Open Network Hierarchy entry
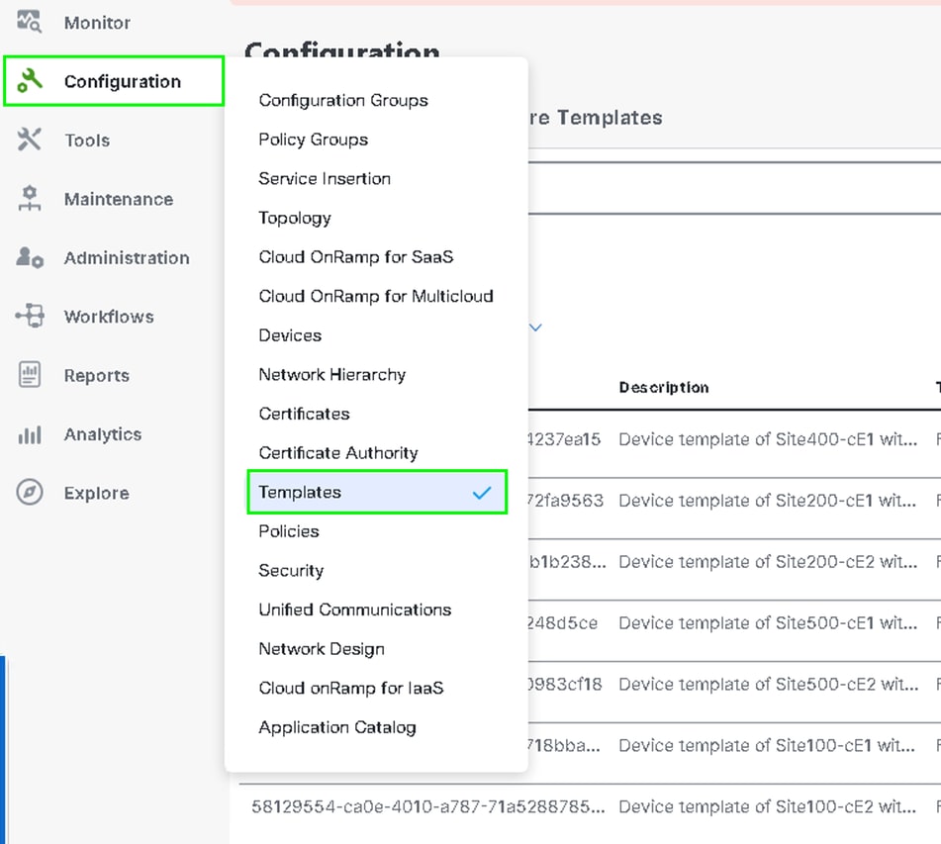 331,375
